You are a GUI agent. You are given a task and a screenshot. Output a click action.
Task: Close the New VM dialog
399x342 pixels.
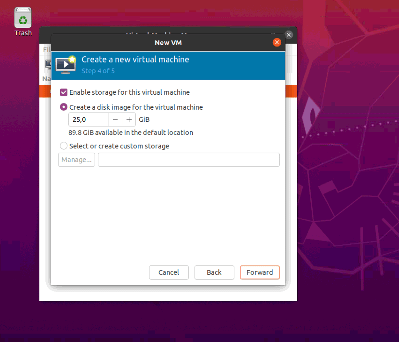277,42
